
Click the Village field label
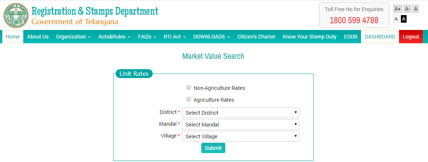(169, 136)
